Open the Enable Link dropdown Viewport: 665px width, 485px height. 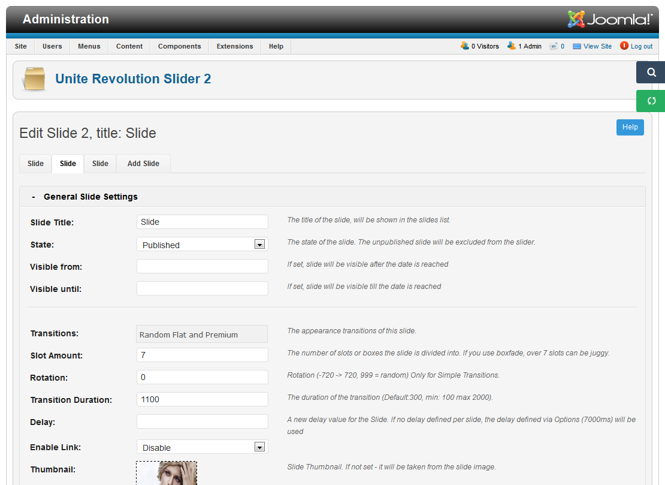click(202, 447)
